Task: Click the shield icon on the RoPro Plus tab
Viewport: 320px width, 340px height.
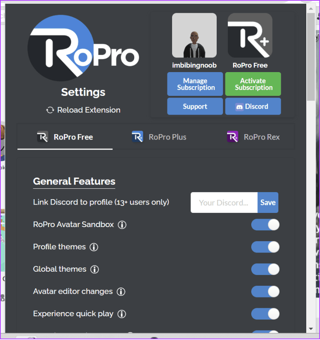Action: pos(137,137)
